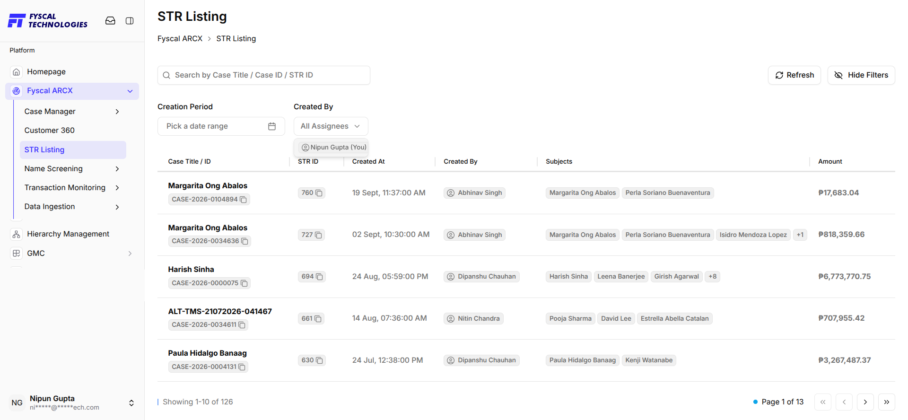Copy case ID CASE-2026-0034636
The image size is (908, 420).
click(245, 241)
